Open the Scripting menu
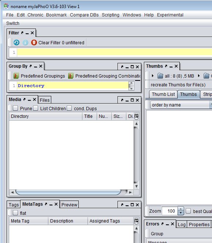This screenshot has height=243, width=212. click(111, 15)
